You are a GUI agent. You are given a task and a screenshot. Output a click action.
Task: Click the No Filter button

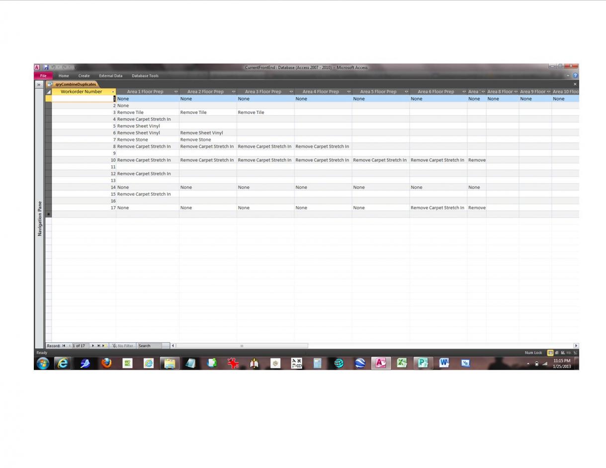pyautogui.click(x=123, y=346)
